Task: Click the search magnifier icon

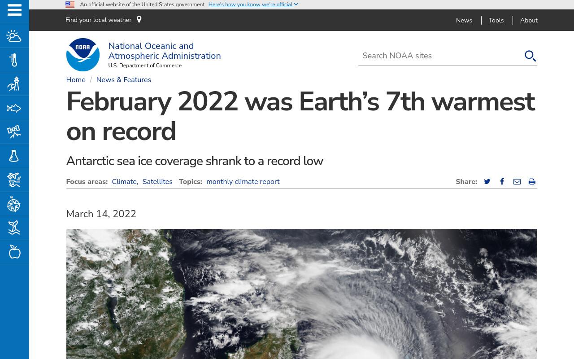Action: coord(530,56)
